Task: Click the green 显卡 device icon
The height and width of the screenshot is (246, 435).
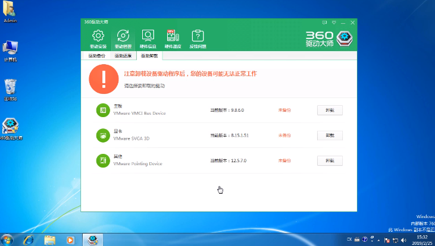Action: coord(102,135)
